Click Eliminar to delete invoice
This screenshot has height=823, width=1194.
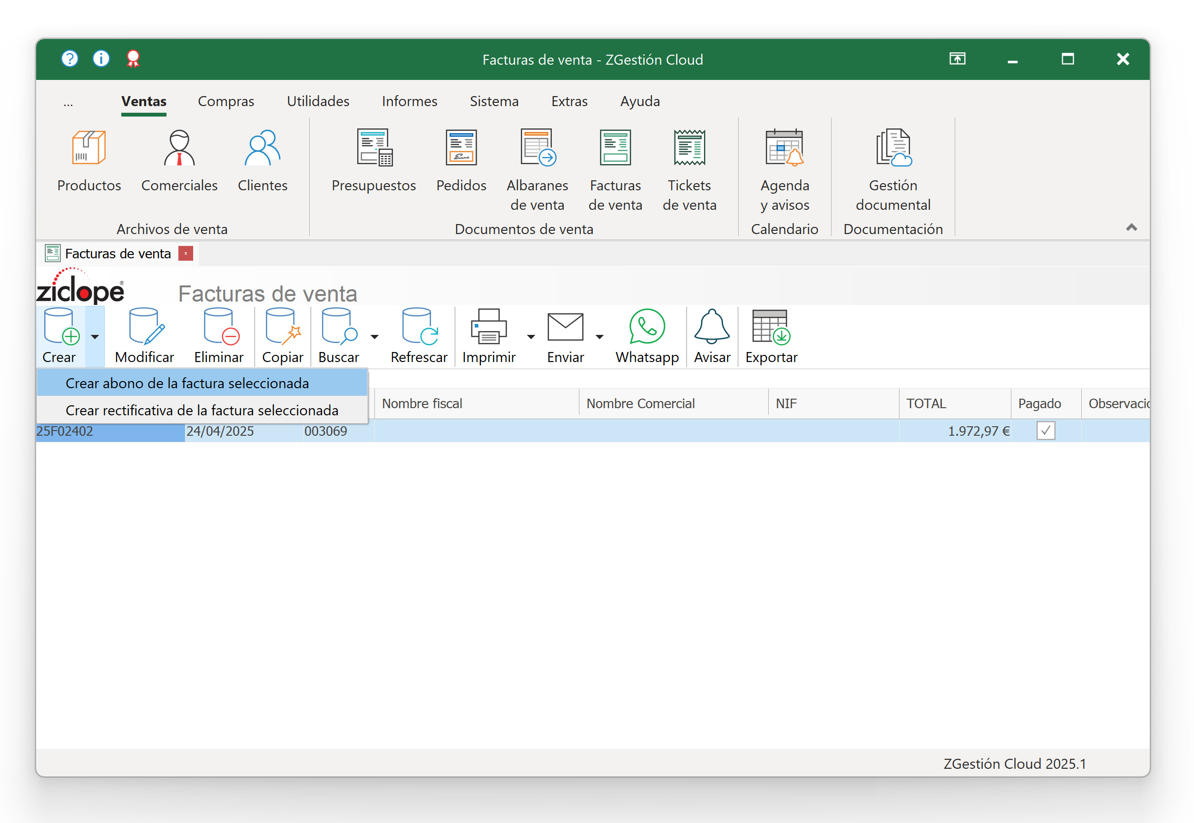point(219,336)
